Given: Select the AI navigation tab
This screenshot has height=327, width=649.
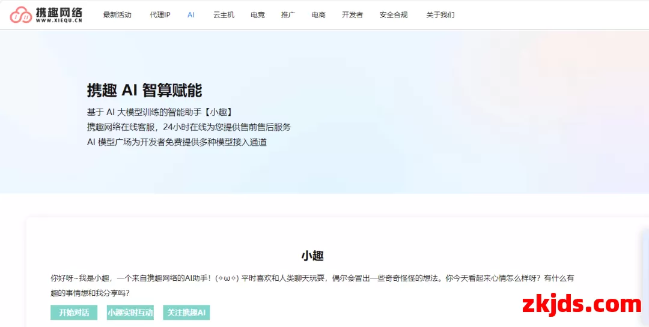Looking at the screenshot, I should click(191, 15).
